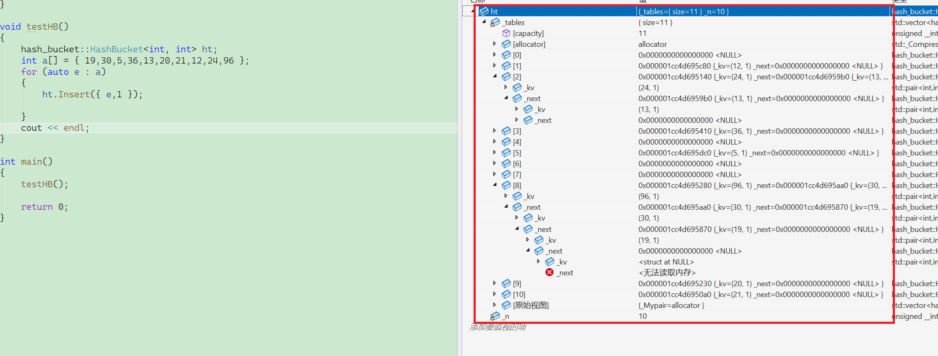Click the '<struct at NULL>' value
Viewport: 938px width, 356px height.
click(x=666, y=262)
